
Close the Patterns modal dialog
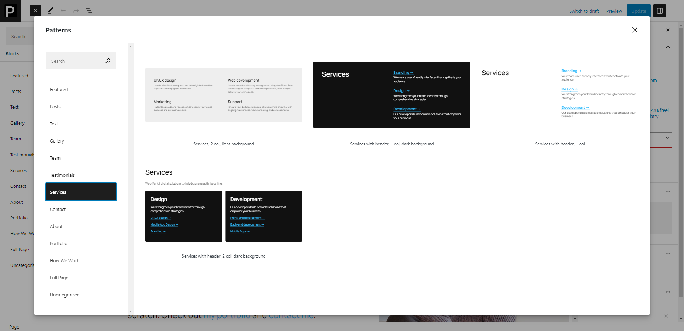634,30
